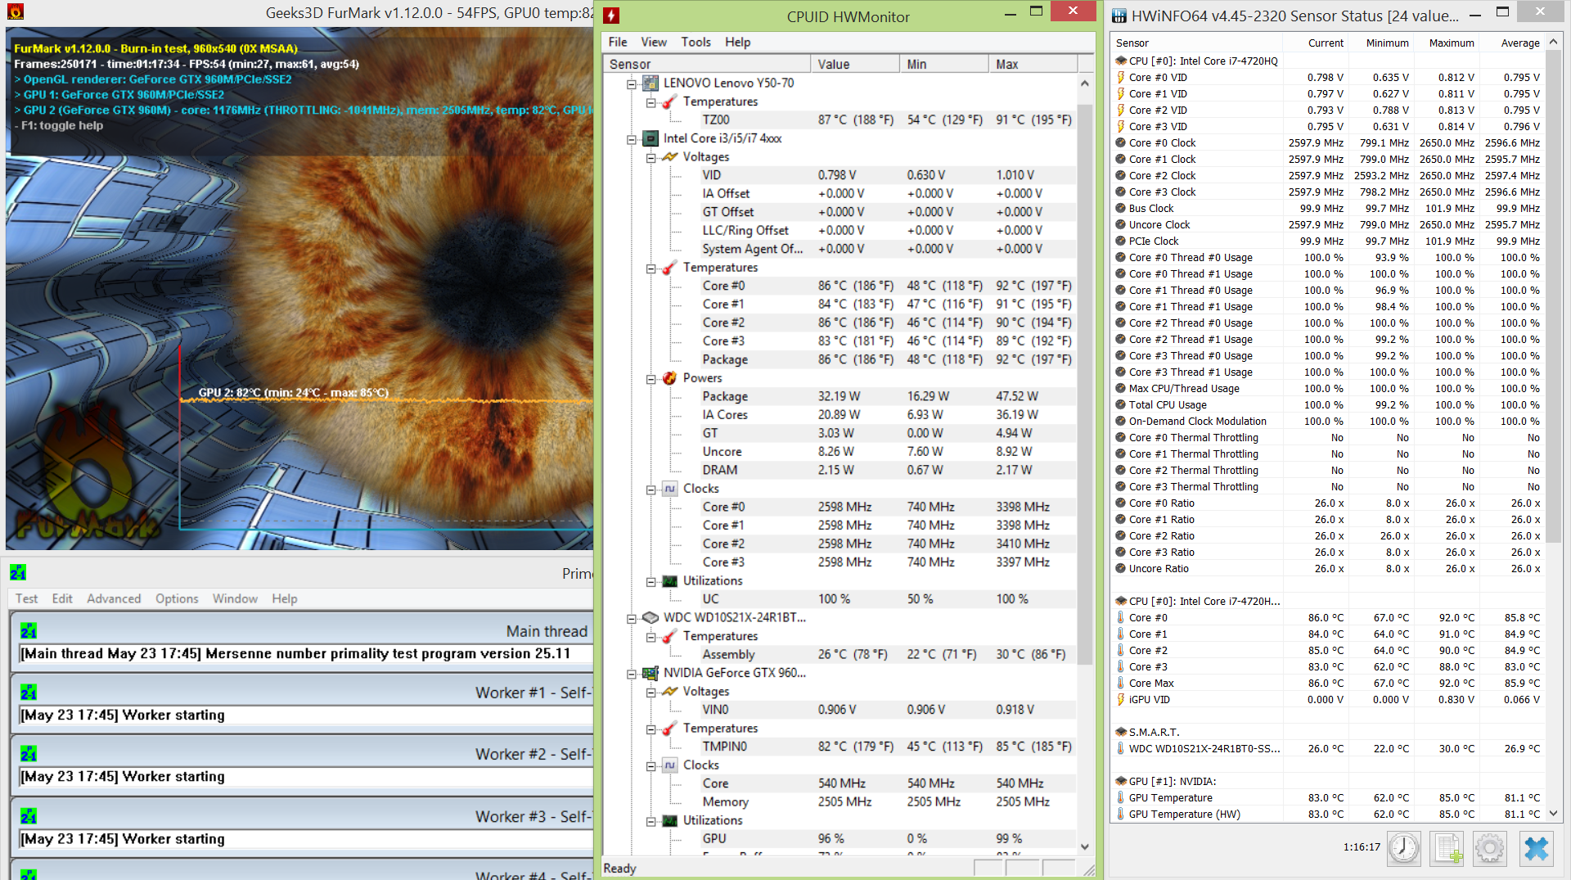Click the Prime95 green title bar icon

18,572
